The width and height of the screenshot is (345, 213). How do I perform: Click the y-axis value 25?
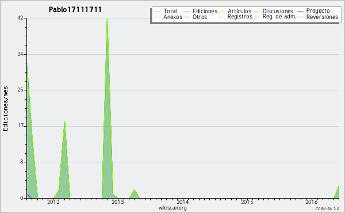(20, 90)
